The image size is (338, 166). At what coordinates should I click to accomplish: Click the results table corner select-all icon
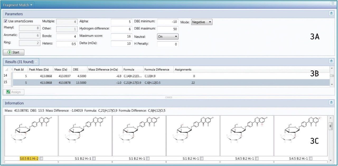coord(7,70)
